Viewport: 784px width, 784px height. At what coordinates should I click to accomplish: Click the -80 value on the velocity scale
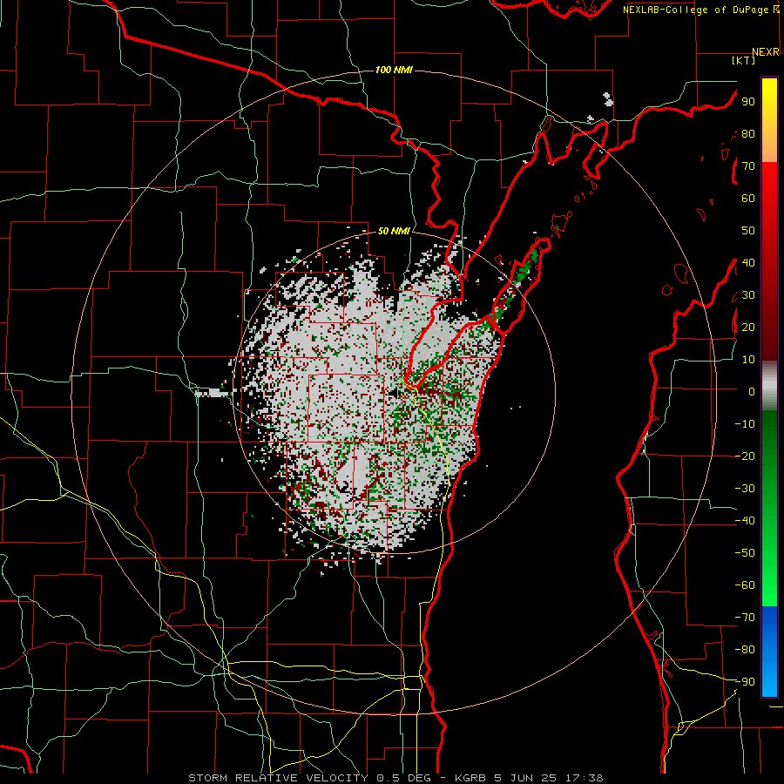point(745,650)
